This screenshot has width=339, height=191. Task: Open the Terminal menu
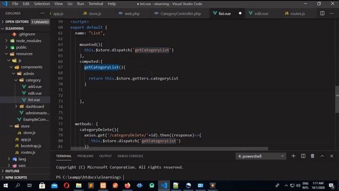[96, 4]
